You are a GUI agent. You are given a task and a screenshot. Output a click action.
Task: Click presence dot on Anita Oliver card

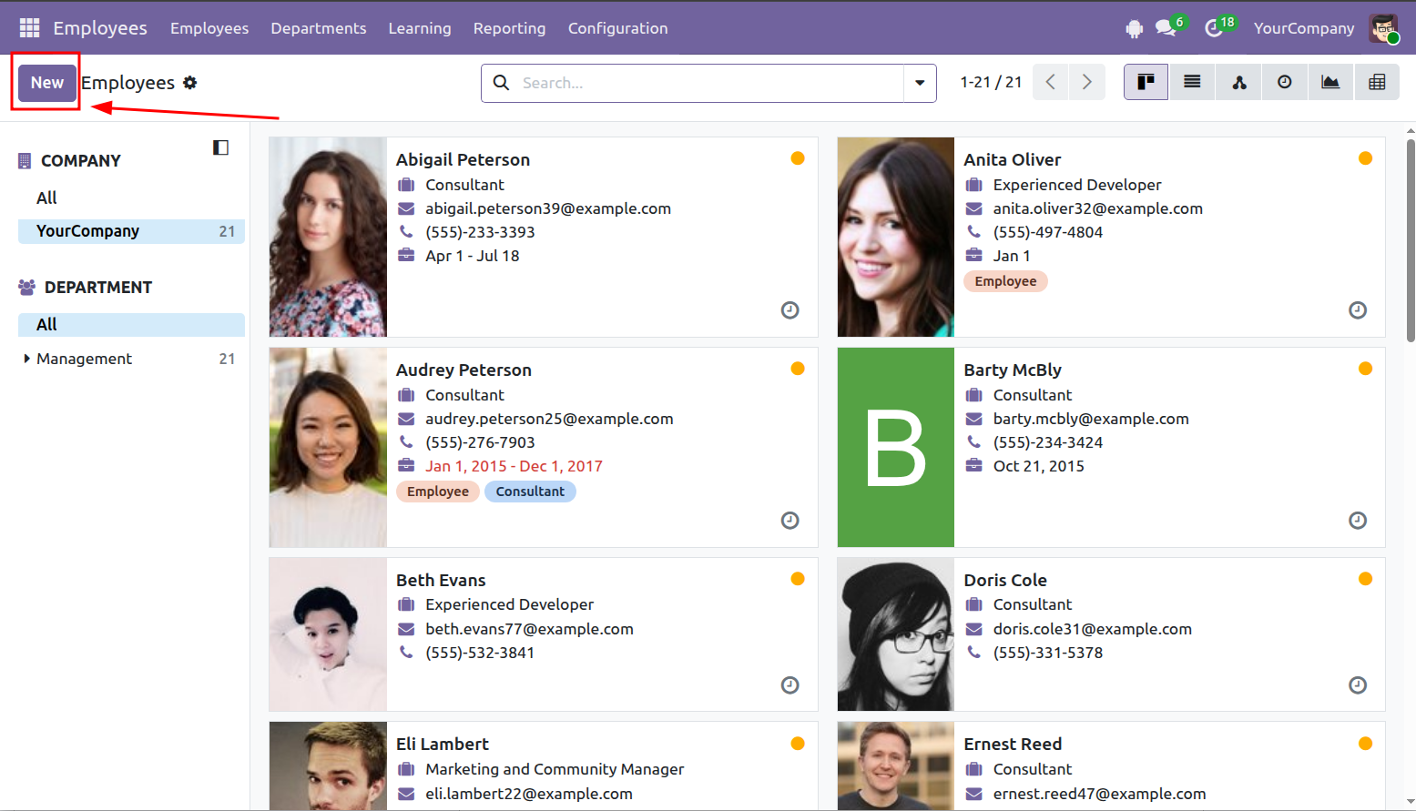coord(1365,158)
